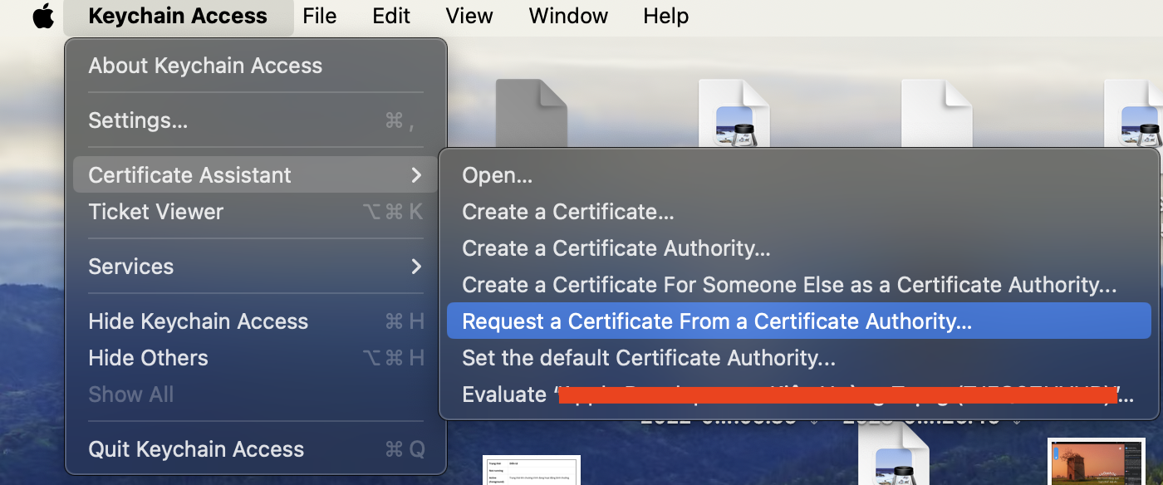Open the Window menu

(568, 16)
